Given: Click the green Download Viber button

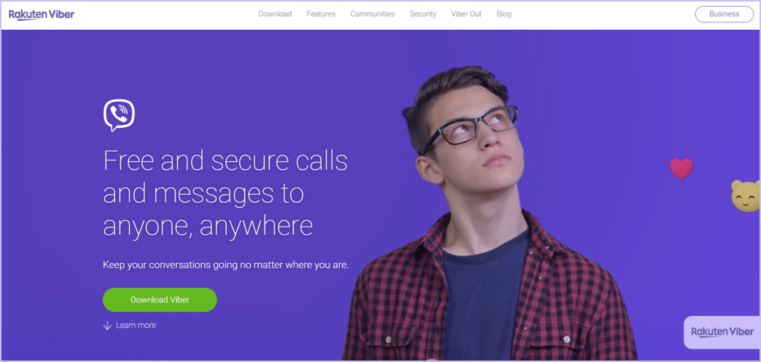Looking at the screenshot, I should (160, 300).
